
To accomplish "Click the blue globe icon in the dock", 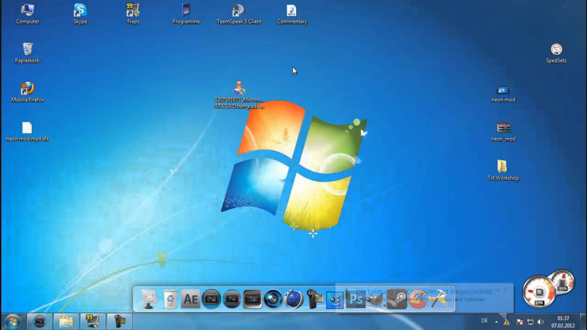I will [x=294, y=299].
